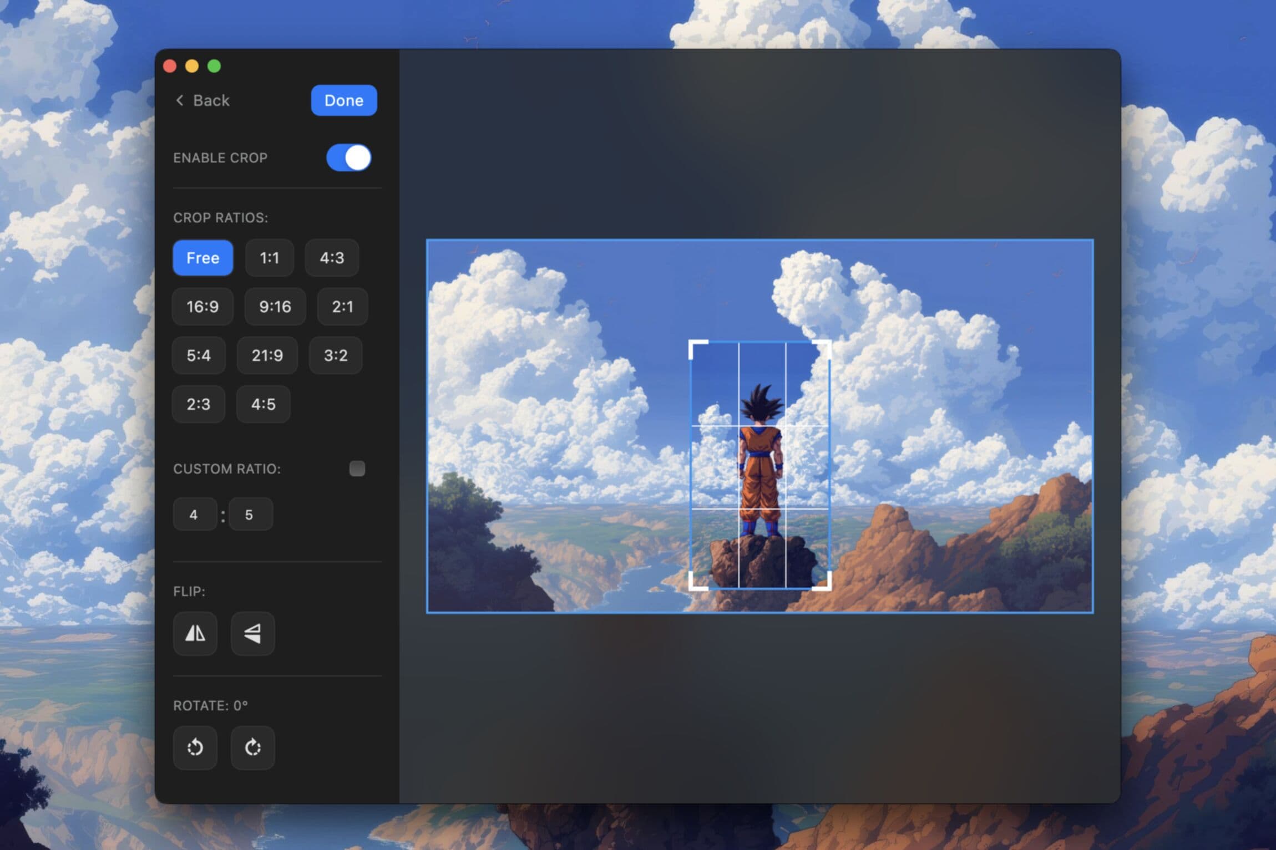The image size is (1276, 850).
Task: Click the back chevron arrow
Action: pos(179,100)
